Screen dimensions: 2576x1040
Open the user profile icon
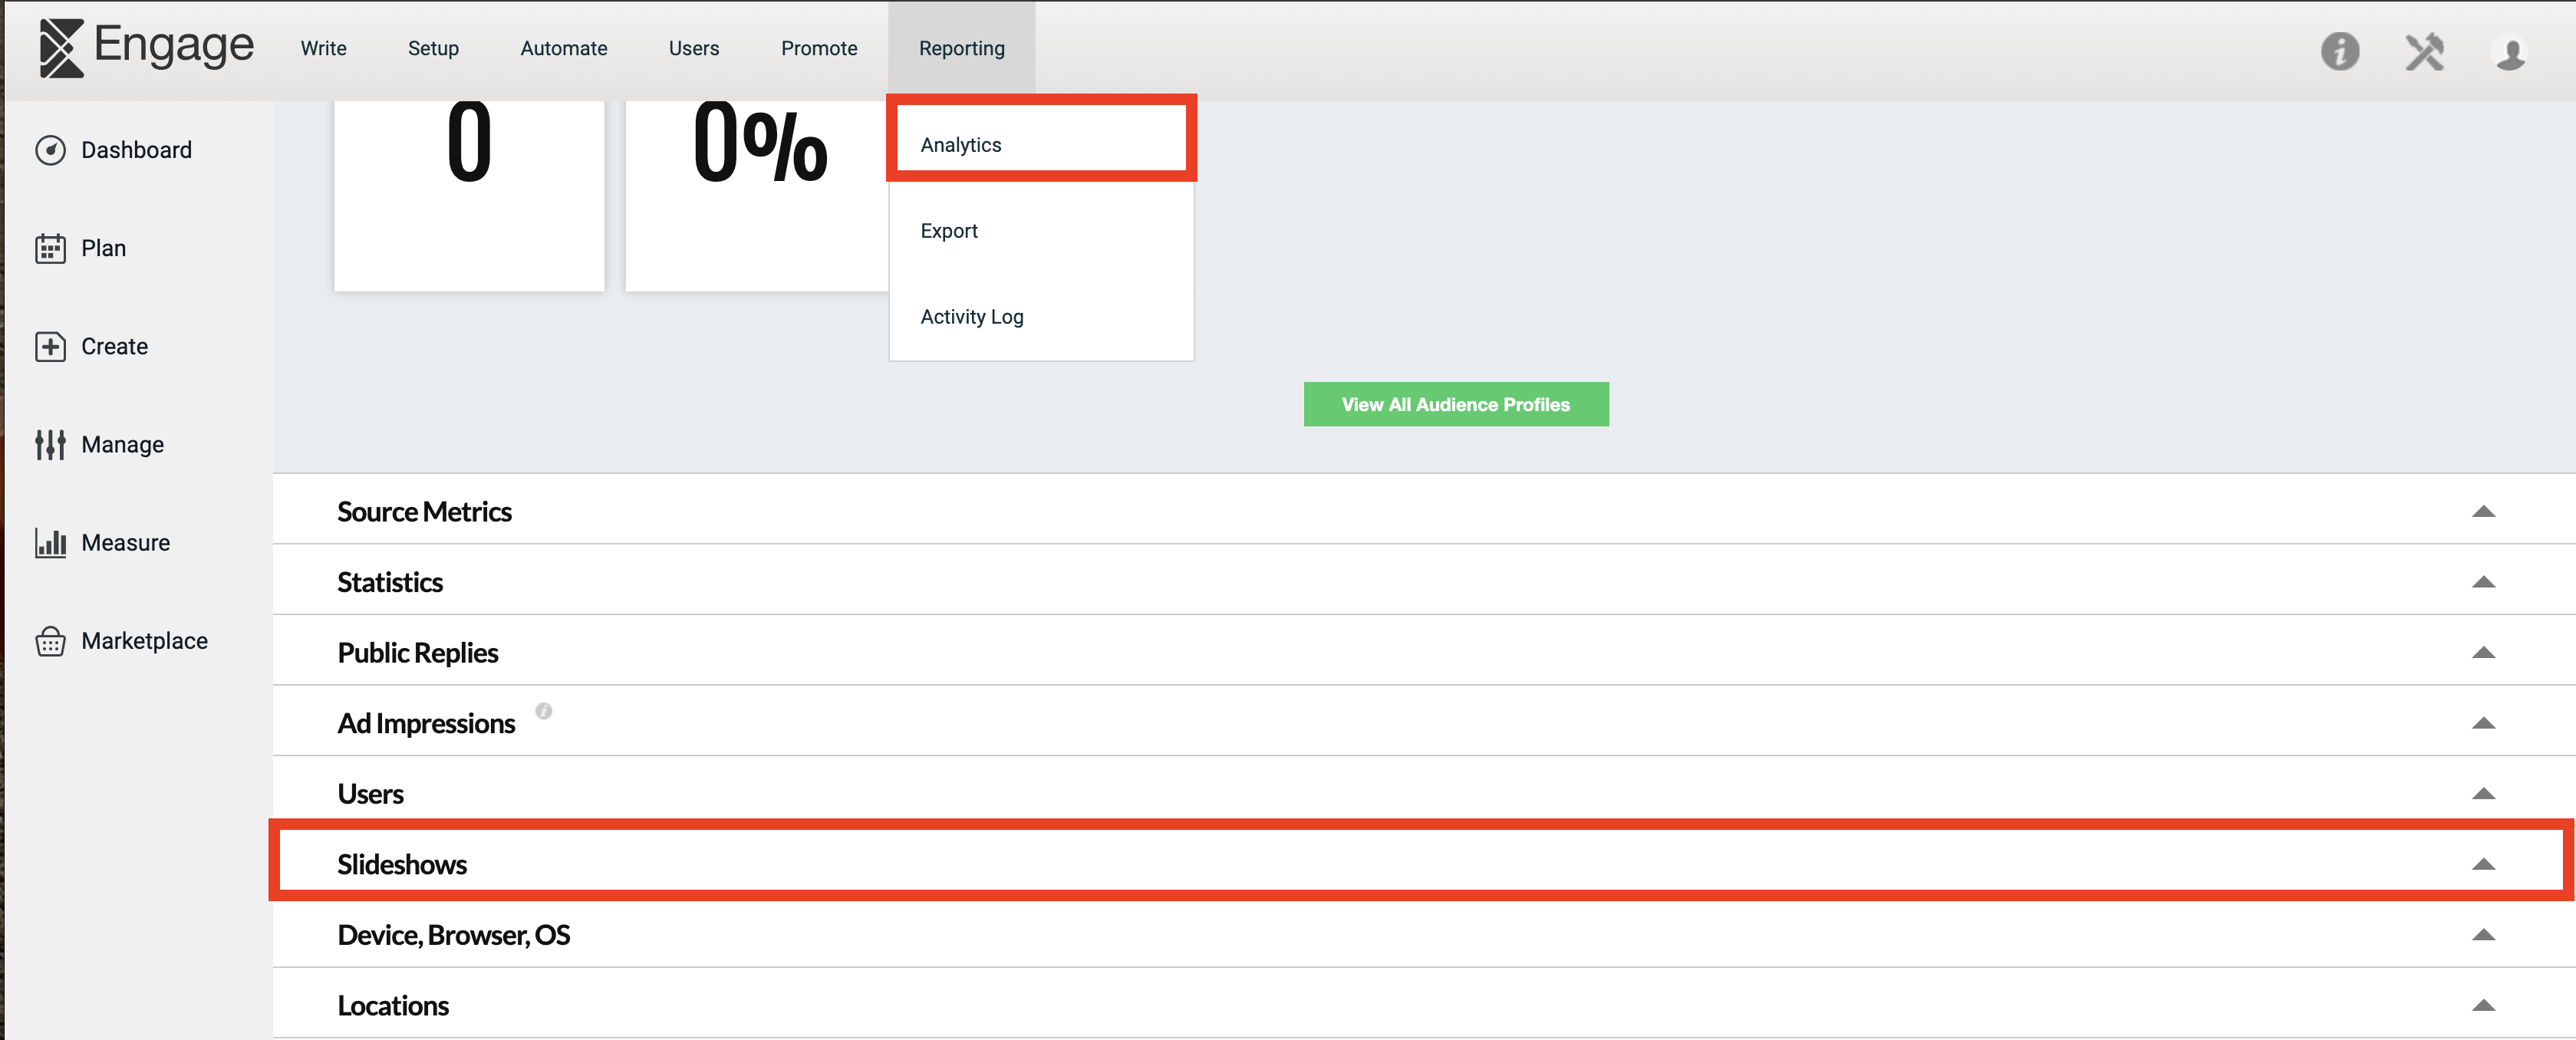click(2510, 52)
